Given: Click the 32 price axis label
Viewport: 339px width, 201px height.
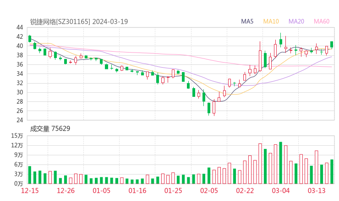Looking at the screenshot, I should click(x=20, y=83).
